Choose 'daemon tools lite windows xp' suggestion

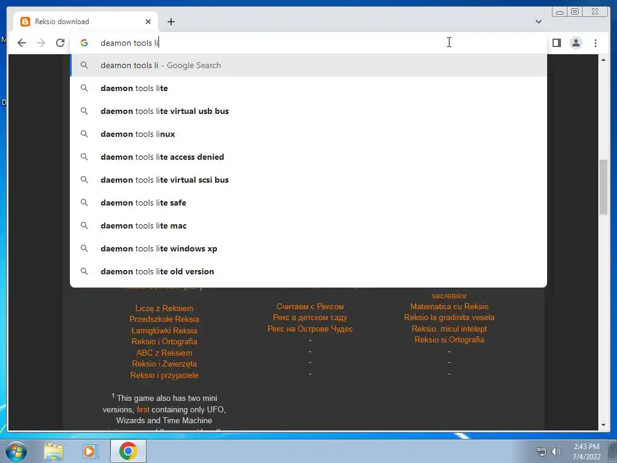coord(308,248)
